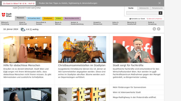Open the RSS feed icon
The image size is (181, 101).
(x=154, y=29)
